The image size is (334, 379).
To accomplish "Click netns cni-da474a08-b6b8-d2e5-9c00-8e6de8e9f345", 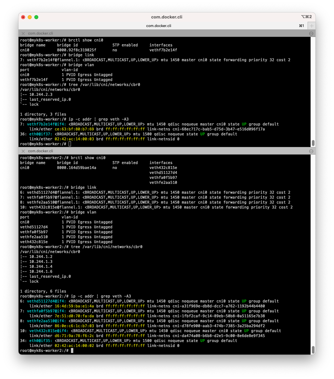I will tap(218, 336).
